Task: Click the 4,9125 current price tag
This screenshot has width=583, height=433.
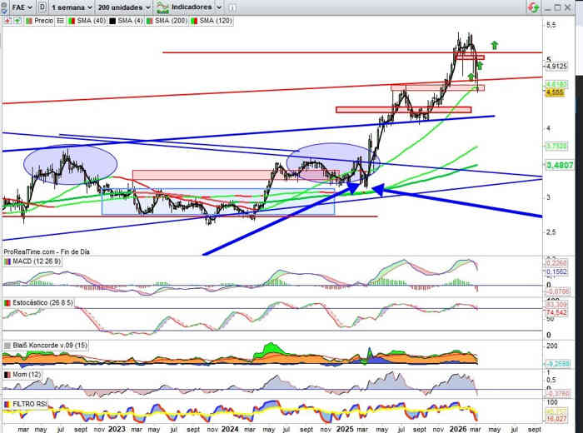Action: [x=556, y=66]
